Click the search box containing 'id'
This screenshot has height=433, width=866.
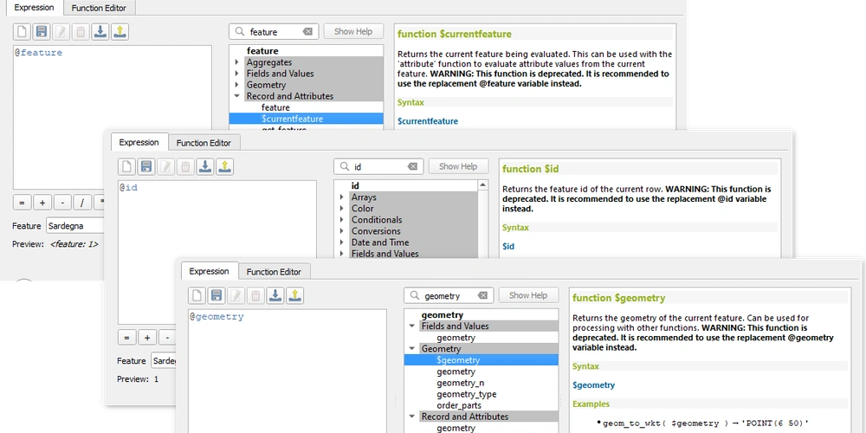[379, 167]
